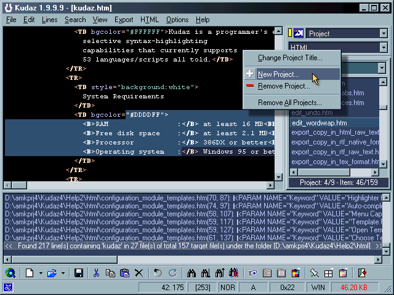Click the Kudaz icon in the status bar corner
394x295 pixels.
click(x=8, y=288)
